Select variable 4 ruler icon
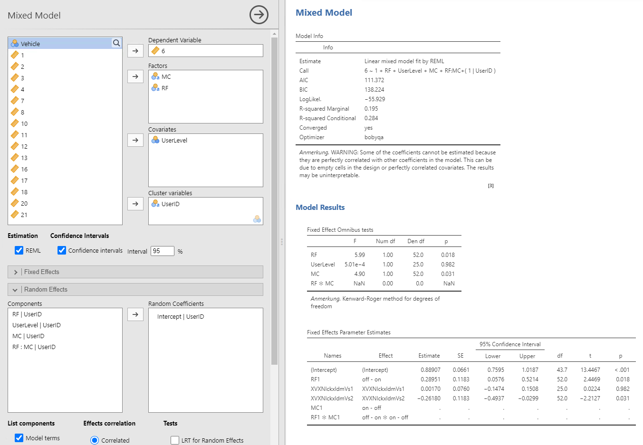 coord(15,89)
